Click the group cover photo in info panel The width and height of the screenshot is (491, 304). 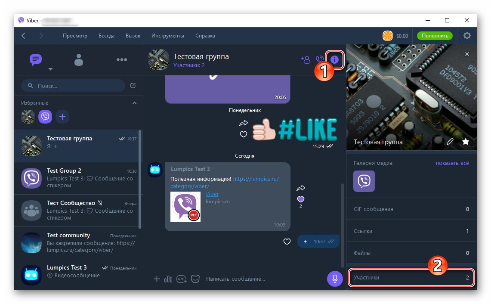click(411, 97)
